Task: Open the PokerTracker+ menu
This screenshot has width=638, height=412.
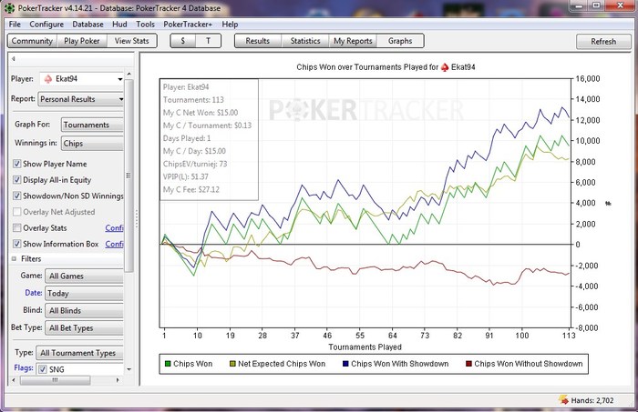Action: pyautogui.click(x=188, y=25)
